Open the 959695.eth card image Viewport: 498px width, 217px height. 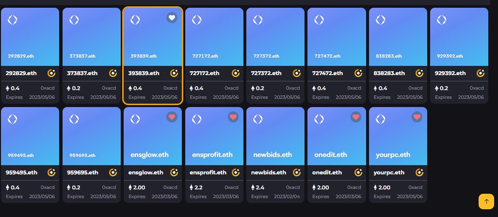[x=92, y=136]
